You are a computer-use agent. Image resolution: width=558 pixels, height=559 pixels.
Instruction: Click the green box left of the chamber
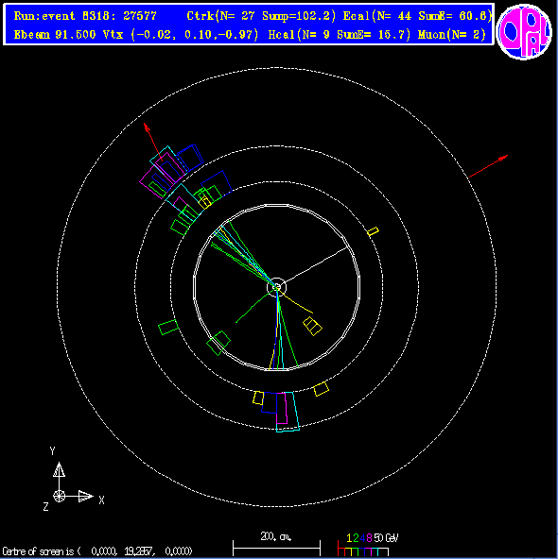click(167, 328)
